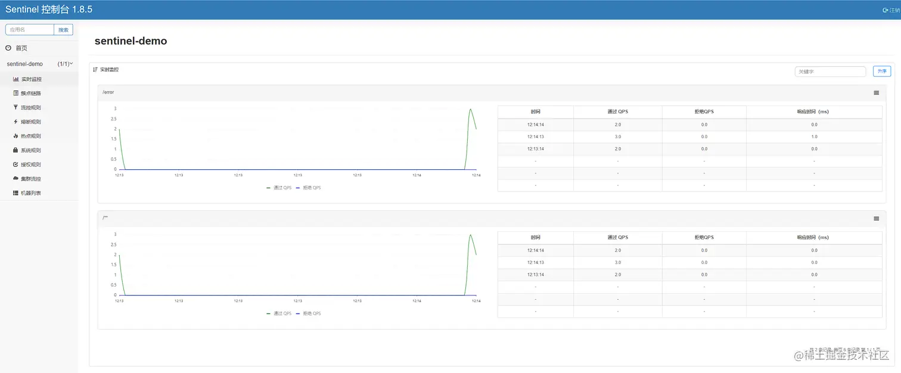Click 12:13:14 cell in /error table
The image size is (901, 373).
coord(536,149)
